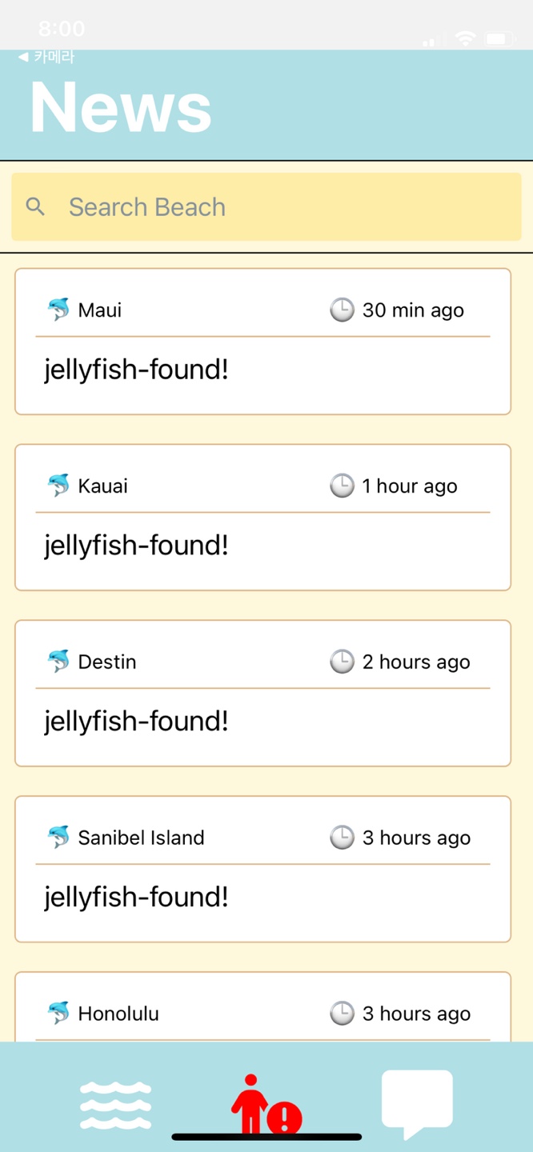This screenshot has width=533, height=1152.
Task: Click the clock icon for 30 min ago
Action: (342, 310)
